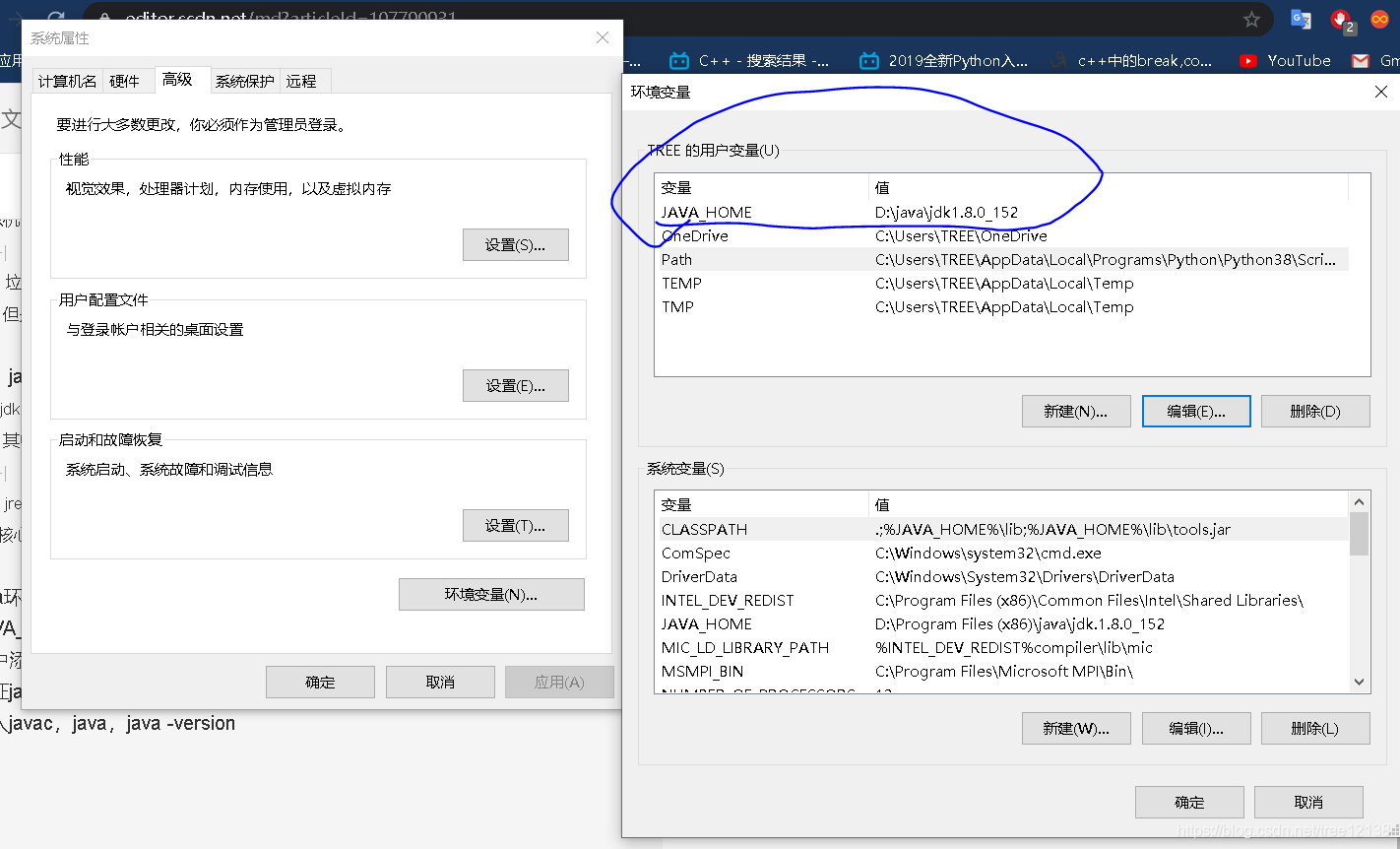Viewport: 1400px width, 849px height.
Task: Close the 系统属性 dialog
Action: coord(603,37)
